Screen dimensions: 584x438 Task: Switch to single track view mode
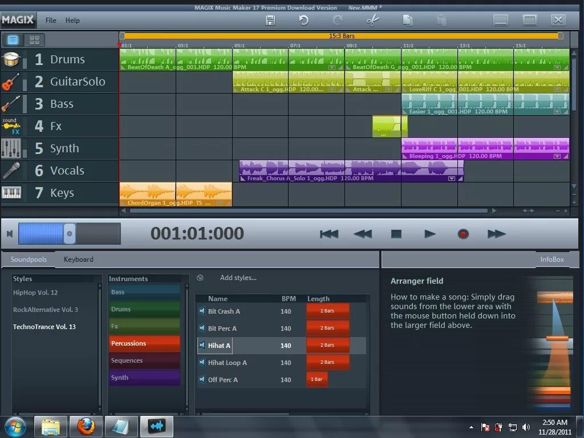tap(13, 40)
